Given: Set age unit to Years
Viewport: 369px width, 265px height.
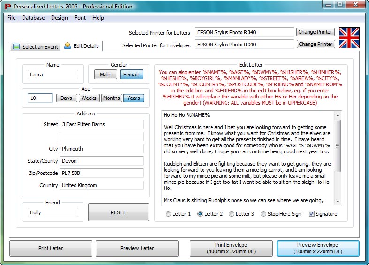Looking at the screenshot, I should pyautogui.click(x=134, y=98).
